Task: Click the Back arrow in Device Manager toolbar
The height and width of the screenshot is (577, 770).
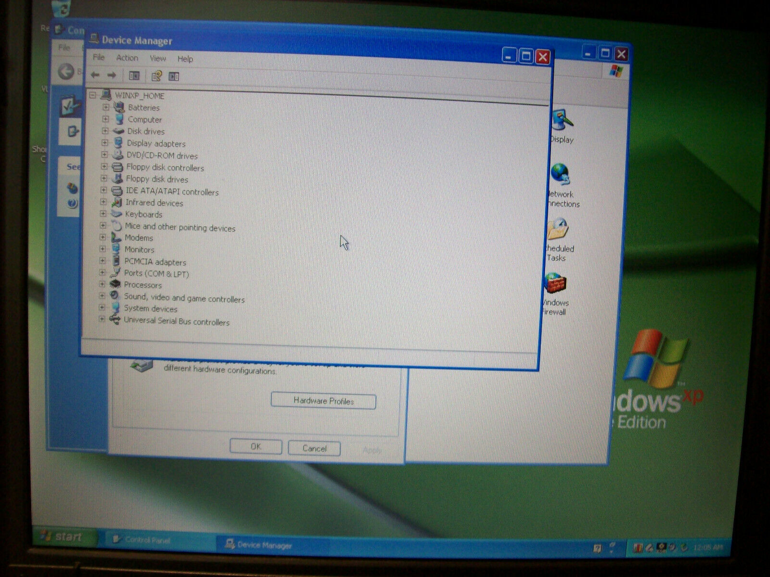Action: [x=95, y=75]
